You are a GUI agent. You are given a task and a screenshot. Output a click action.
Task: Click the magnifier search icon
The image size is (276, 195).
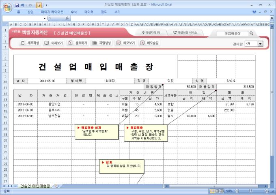tap(251, 33)
